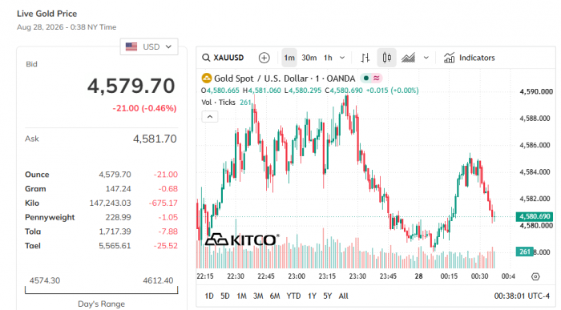
Task: Open chart settings gear icon
Action: [x=535, y=276]
